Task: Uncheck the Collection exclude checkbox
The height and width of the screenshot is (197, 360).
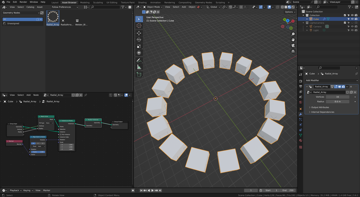Action: coord(345,15)
